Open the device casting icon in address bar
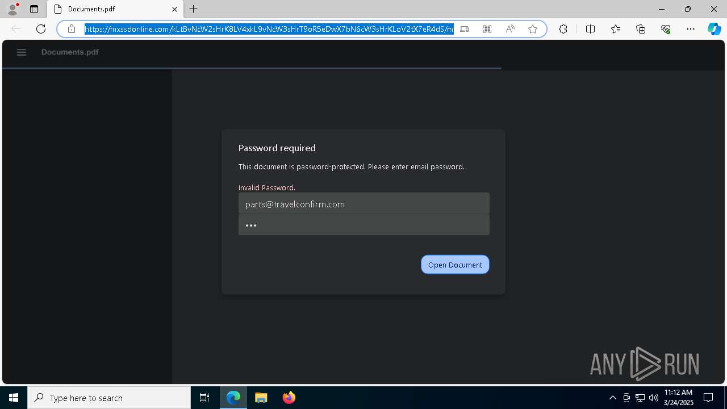 pos(465,29)
